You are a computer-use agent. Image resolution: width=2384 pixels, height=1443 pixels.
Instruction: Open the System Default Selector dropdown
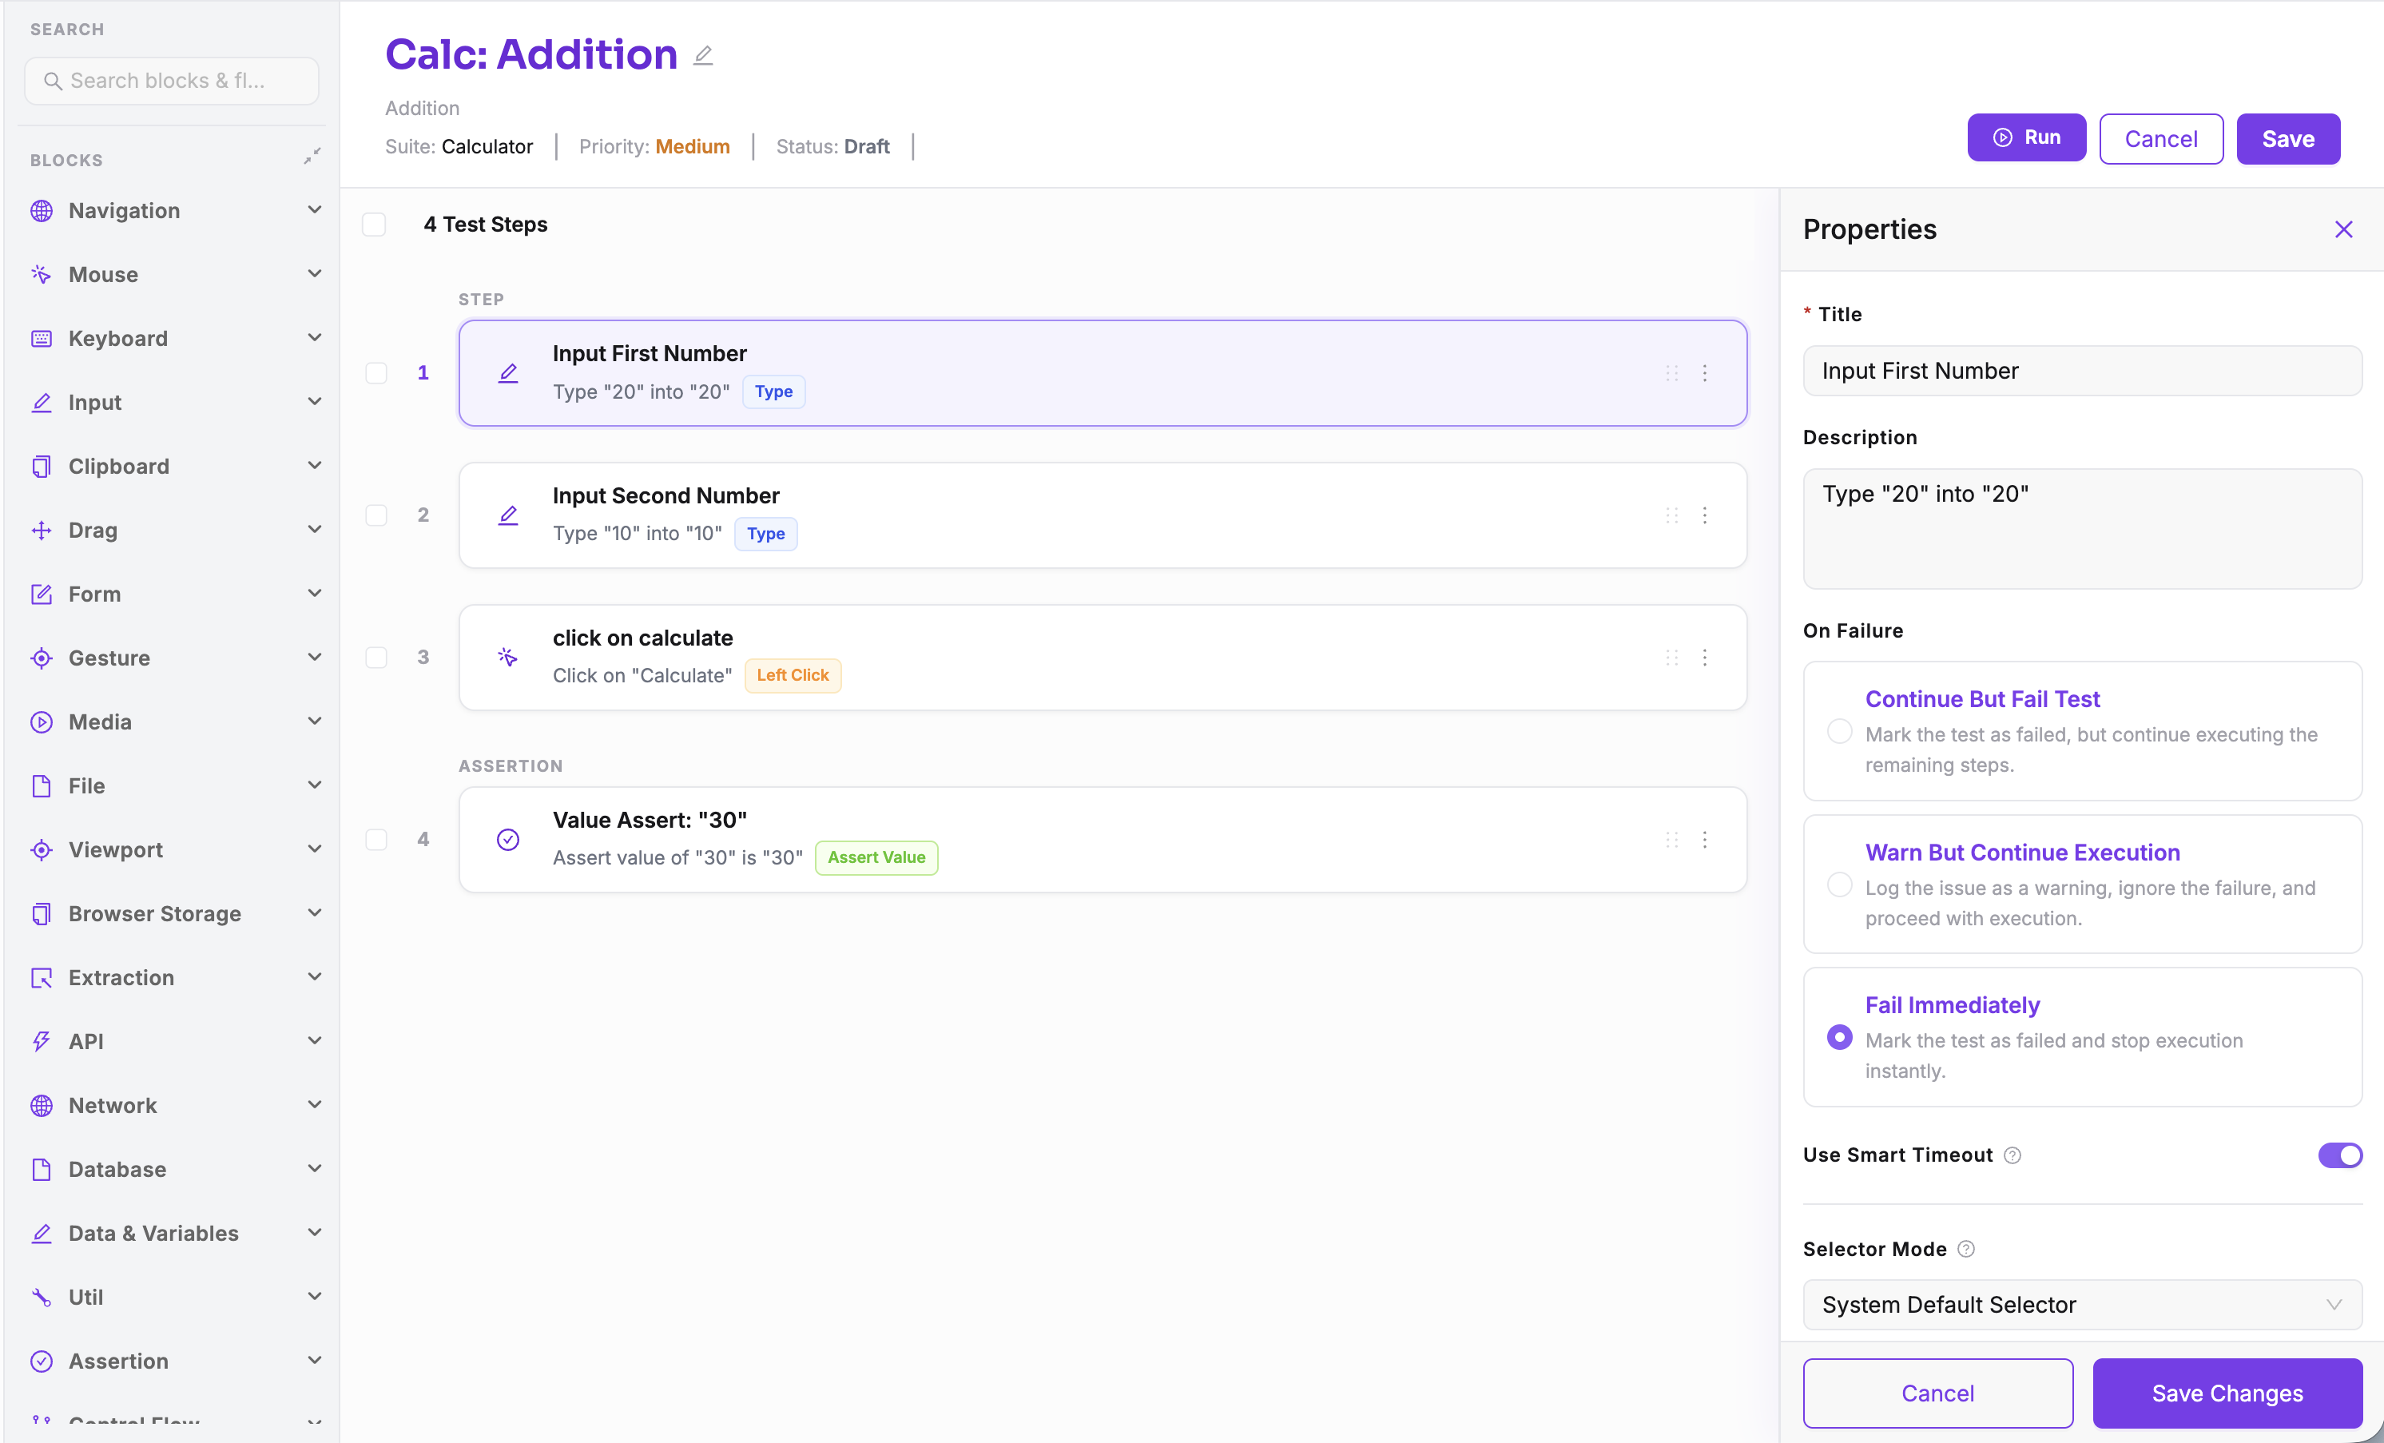2082,1306
